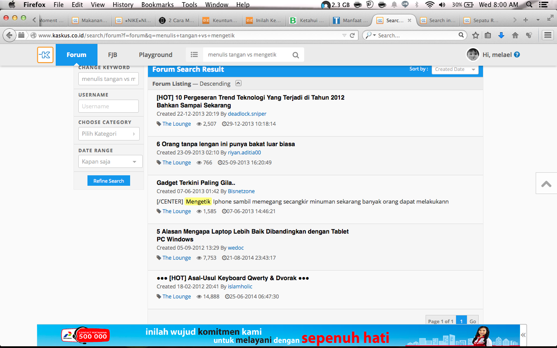This screenshot has height=348, width=557.
Task: Switch to the Manfaat browser tab
Action: (x=351, y=20)
